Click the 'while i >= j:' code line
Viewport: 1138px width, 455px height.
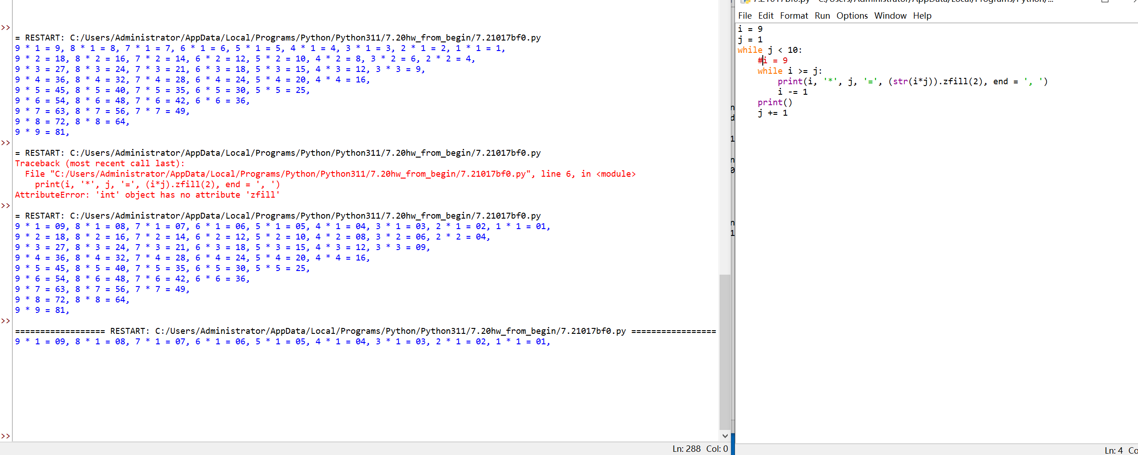790,71
